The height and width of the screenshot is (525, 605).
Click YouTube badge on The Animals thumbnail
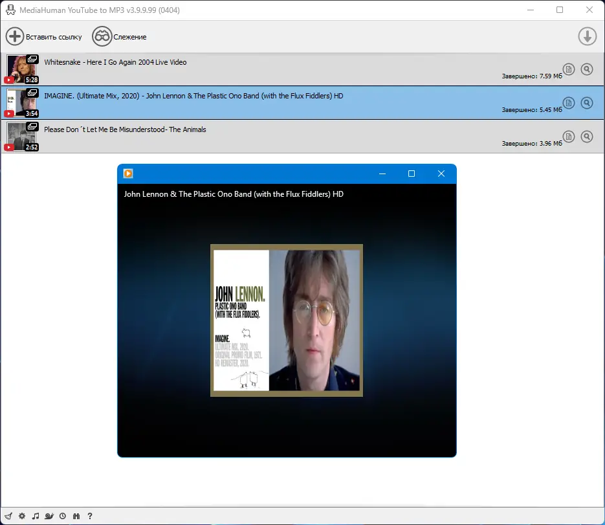tap(9, 147)
